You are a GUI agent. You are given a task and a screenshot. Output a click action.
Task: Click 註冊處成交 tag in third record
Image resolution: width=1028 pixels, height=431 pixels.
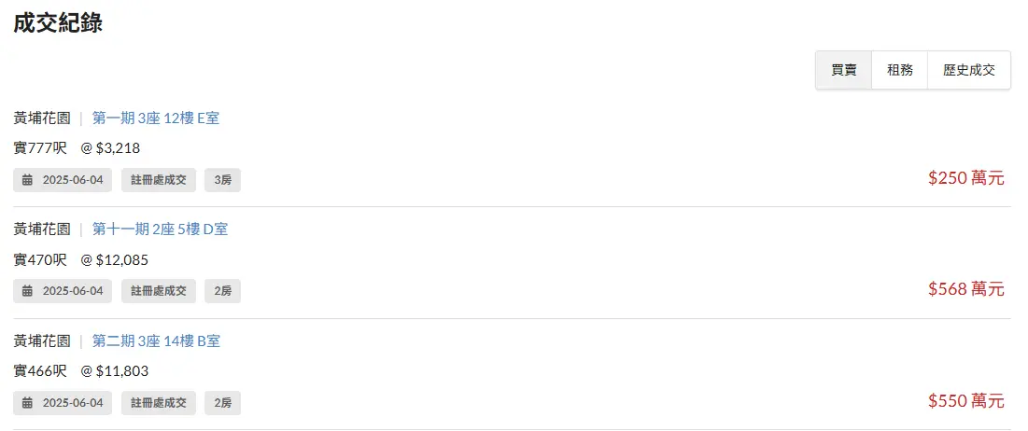coord(159,403)
